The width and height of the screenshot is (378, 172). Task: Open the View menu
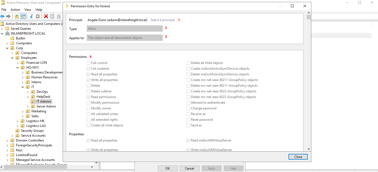tap(28, 10)
